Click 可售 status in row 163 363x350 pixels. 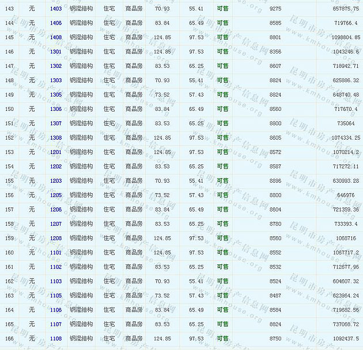(x=222, y=295)
